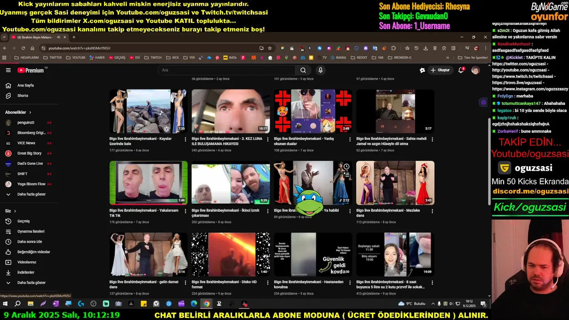The width and height of the screenshot is (569, 320).
Task: Open the Hastaneden kovulma video thumbnail
Action: (x=313, y=254)
